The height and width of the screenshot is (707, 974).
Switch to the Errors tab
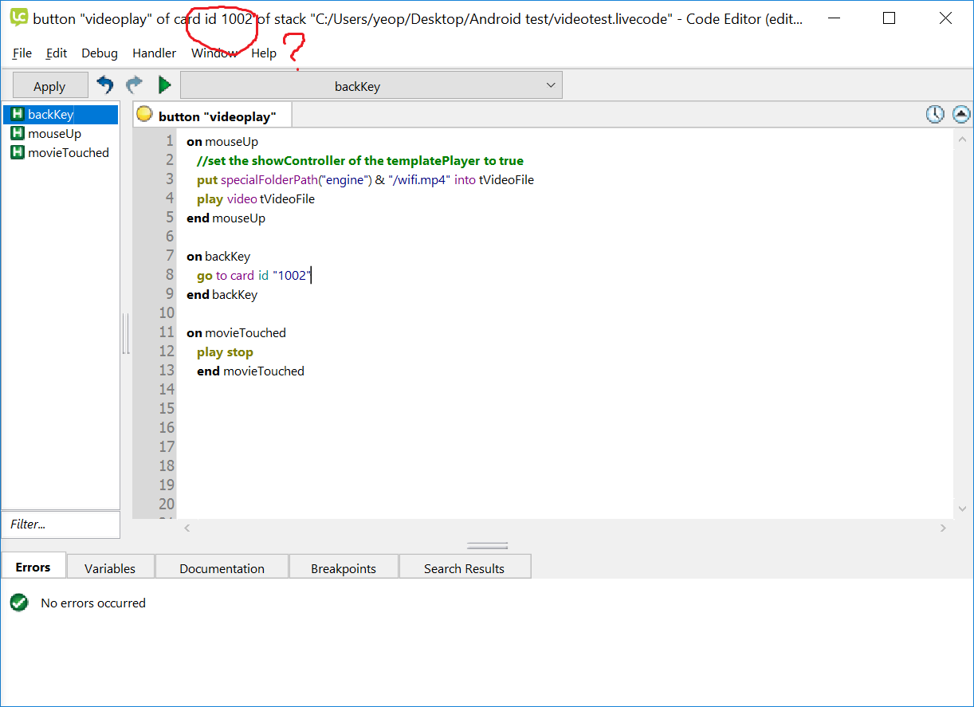33,567
